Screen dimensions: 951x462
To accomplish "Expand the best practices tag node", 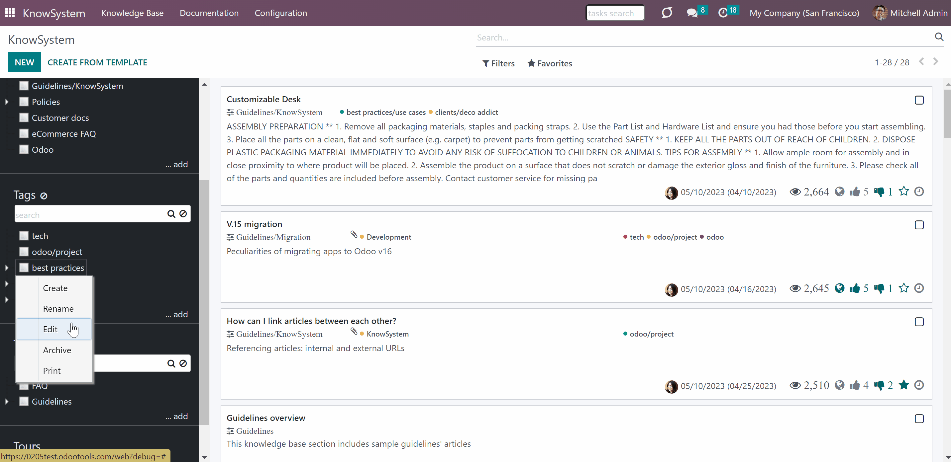I will point(7,268).
